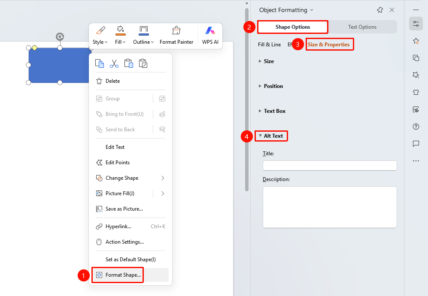The image size is (428, 296).
Task: Click the Copy icon in the context menu
Action: 100,63
